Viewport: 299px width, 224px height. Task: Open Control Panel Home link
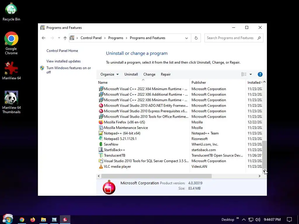pos(62,51)
